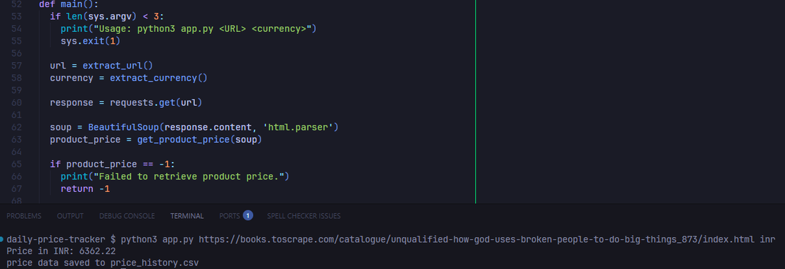The height and width of the screenshot is (269, 785).
Task: Open the PORTS tab
Action: (230, 216)
